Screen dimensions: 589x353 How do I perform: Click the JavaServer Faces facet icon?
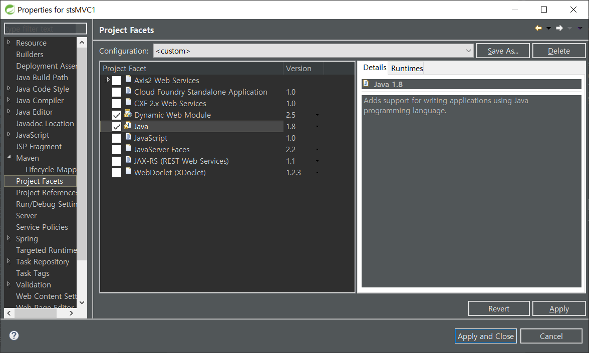(128, 149)
